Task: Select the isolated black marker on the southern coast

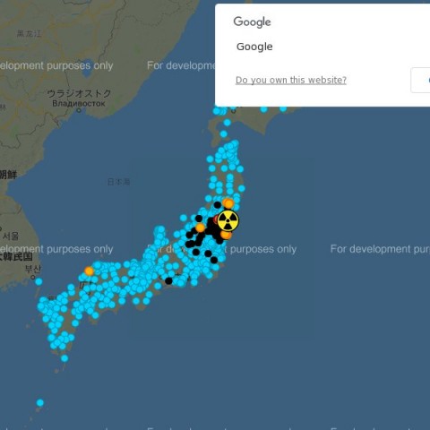Action: pyautogui.click(x=168, y=280)
